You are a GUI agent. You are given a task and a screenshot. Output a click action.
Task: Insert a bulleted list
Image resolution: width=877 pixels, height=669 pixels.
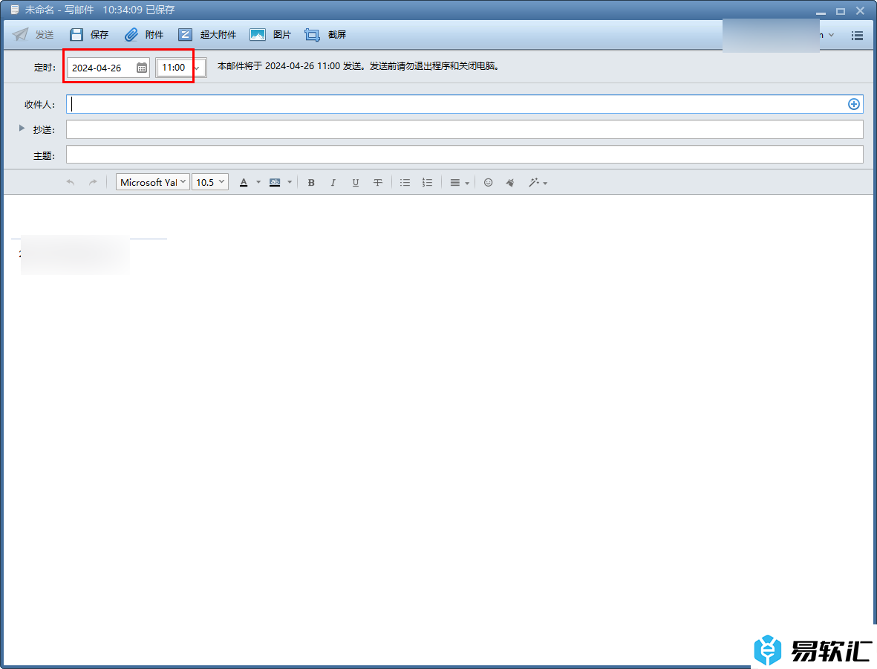405,183
